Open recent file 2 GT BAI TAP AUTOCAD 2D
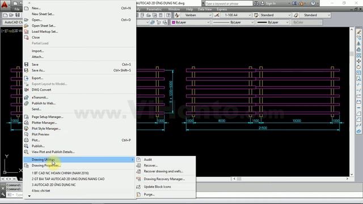Image resolution: width=363 pixels, height=204 pixels. (x=79, y=179)
